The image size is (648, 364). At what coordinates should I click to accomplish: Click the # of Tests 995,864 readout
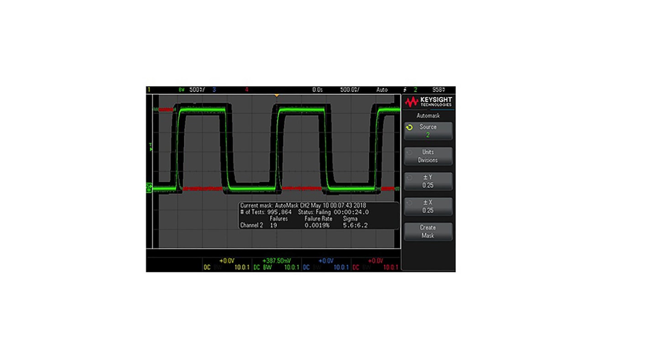(266, 212)
